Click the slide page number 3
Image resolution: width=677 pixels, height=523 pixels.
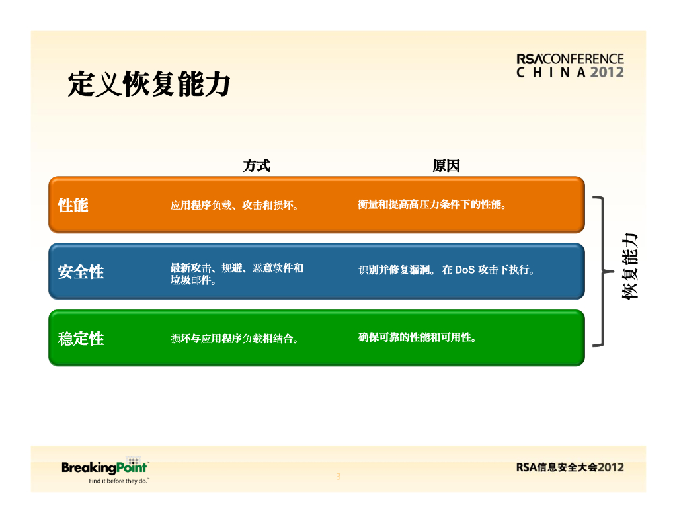338,476
